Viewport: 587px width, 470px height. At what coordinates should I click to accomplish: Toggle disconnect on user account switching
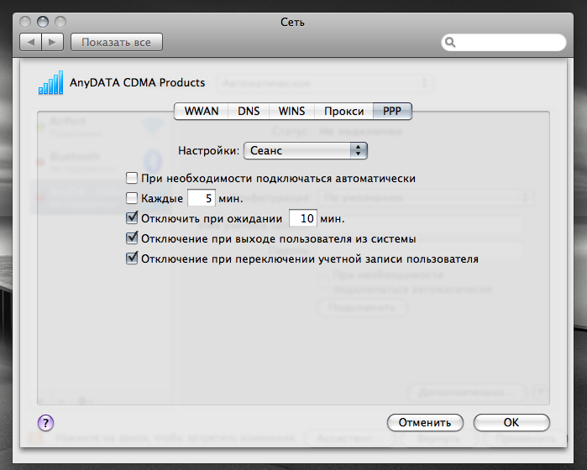pos(131,258)
